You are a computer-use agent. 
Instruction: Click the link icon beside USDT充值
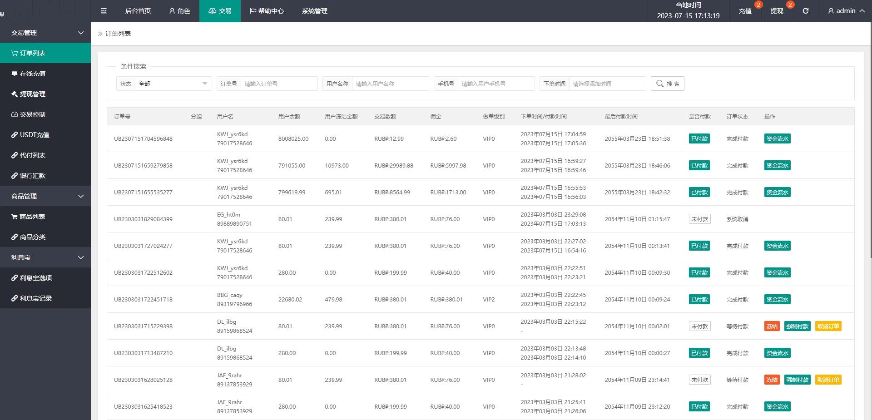(x=15, y=135)
